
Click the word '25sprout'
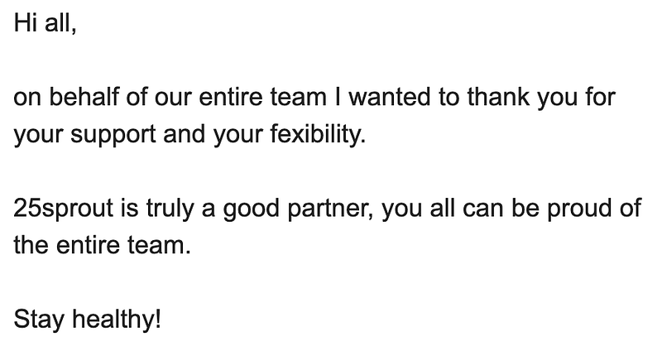(x=64, y=208)
